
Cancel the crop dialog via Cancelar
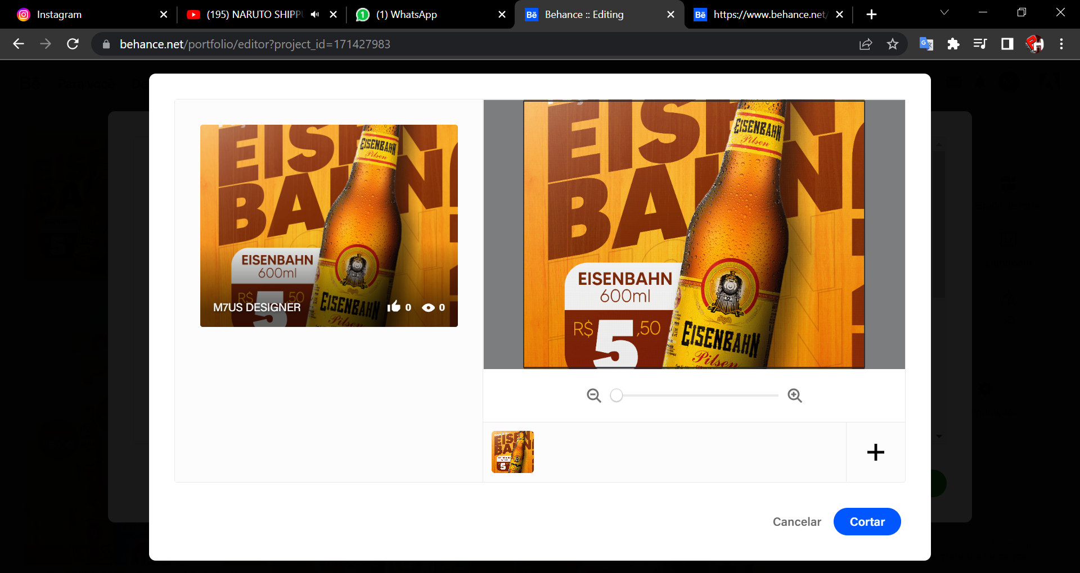[796, 522]
